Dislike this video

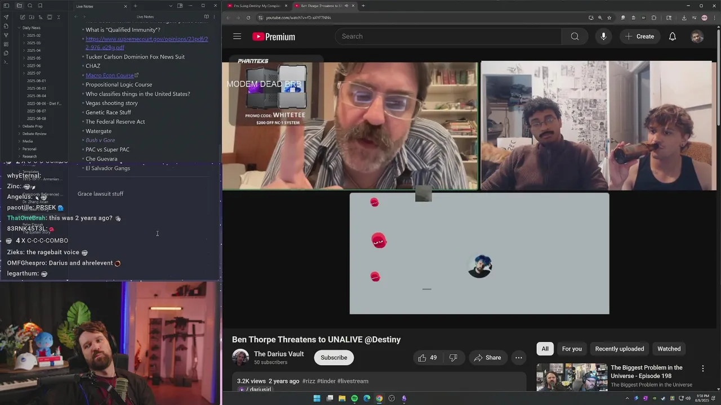453,358
